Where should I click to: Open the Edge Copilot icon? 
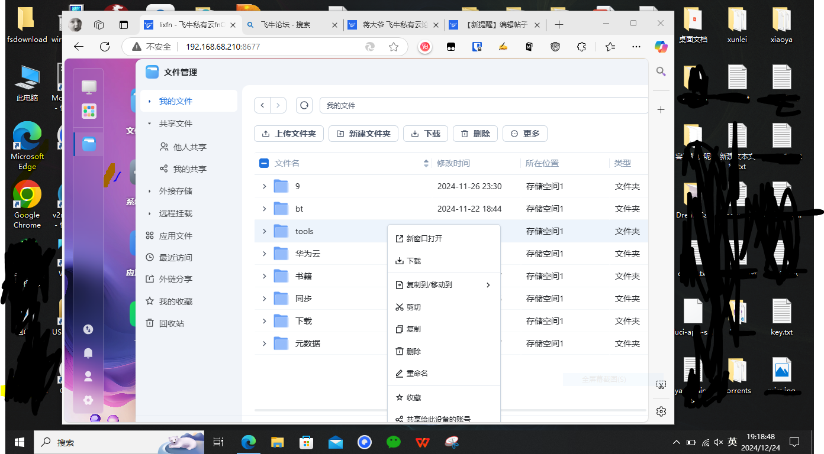(661, 47)
